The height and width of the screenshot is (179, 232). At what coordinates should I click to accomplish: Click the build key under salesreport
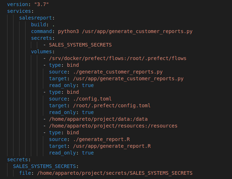(38, 25)
